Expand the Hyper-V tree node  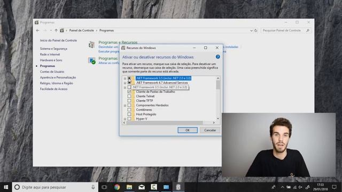click(125, 119)
